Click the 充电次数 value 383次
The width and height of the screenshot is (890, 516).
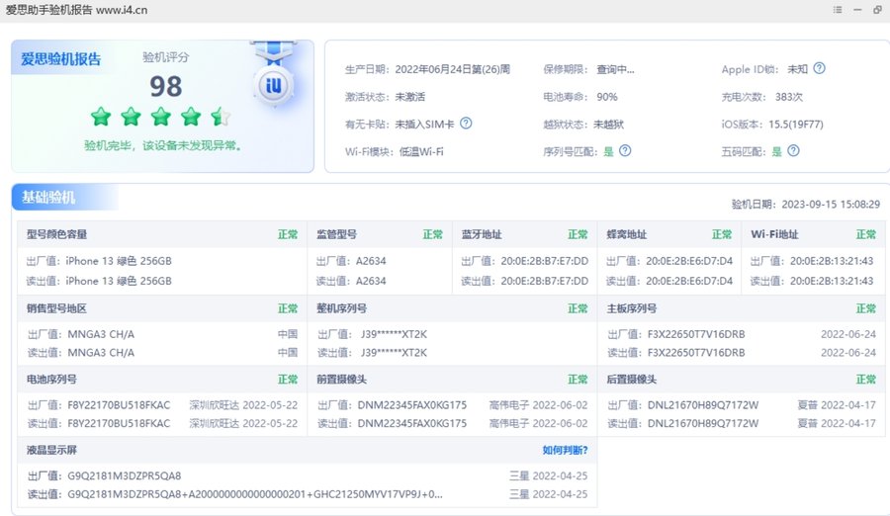pos(789,97)
